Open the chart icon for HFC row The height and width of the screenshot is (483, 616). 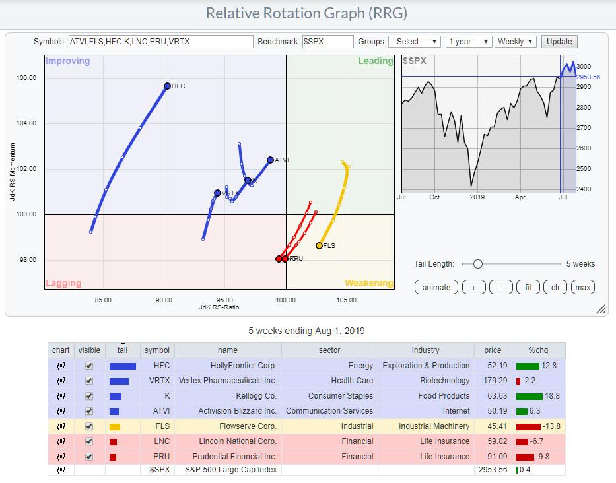point(61,366)
